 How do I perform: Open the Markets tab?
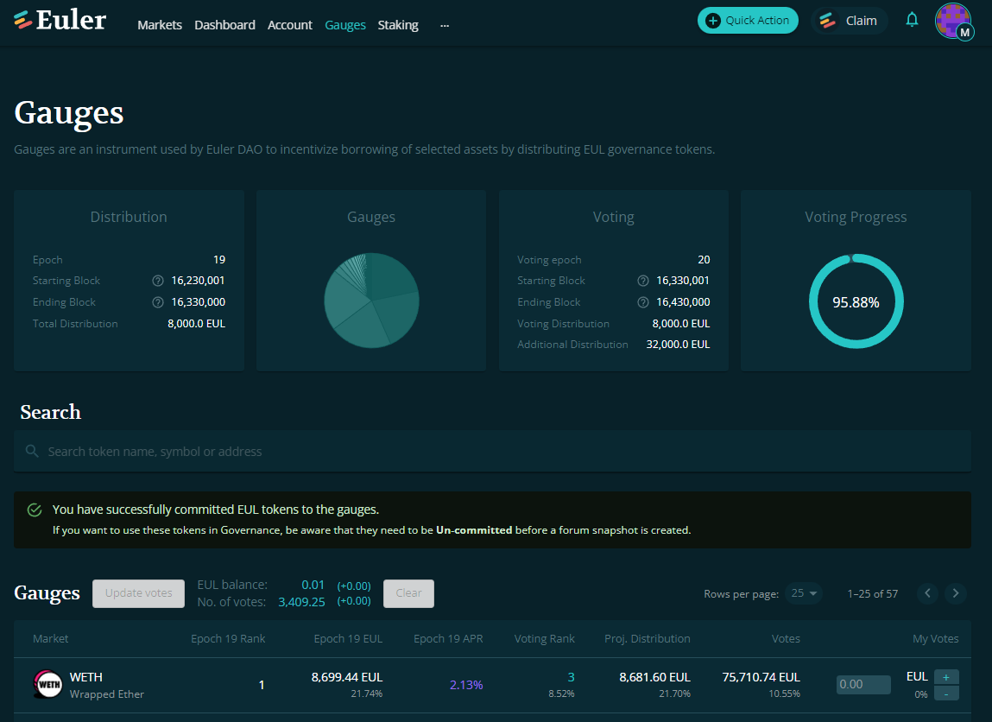(x=160, y=25)
